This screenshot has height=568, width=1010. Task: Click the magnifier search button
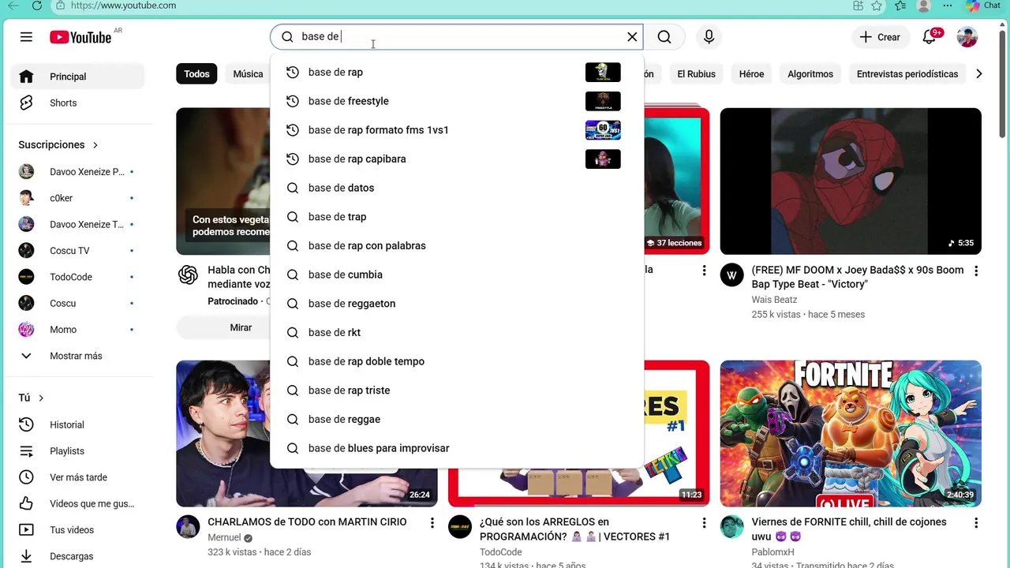[x=664, y=37]
